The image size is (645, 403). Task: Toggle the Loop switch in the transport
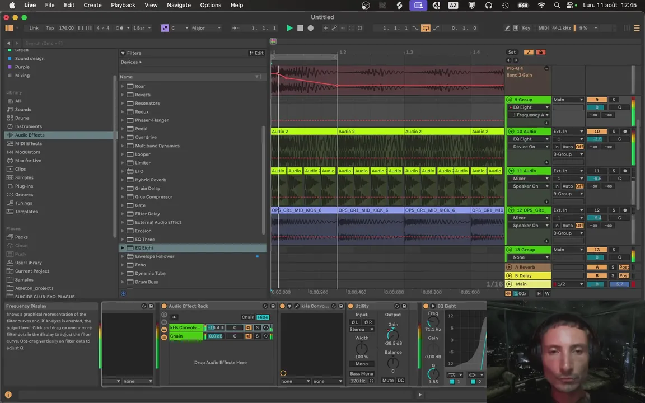click(426, 28)
